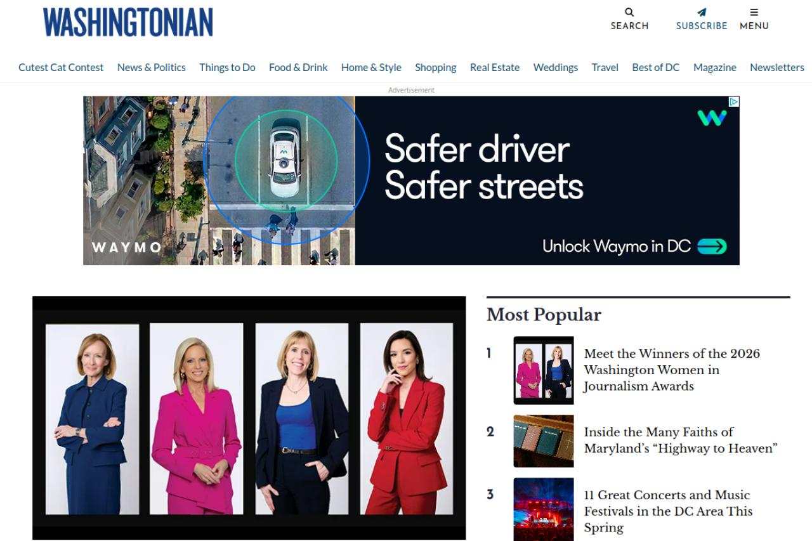Open the Real Estate section
This screenshot has height=541, width=812.
(495, 67)
